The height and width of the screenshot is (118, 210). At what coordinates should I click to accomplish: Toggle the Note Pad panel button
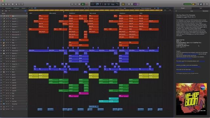tap(201, 4)
